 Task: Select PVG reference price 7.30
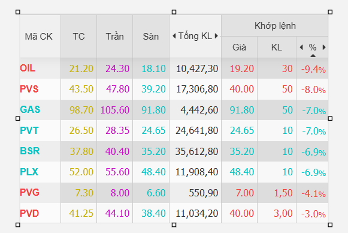pyautogui.click(x=84, y=193)
